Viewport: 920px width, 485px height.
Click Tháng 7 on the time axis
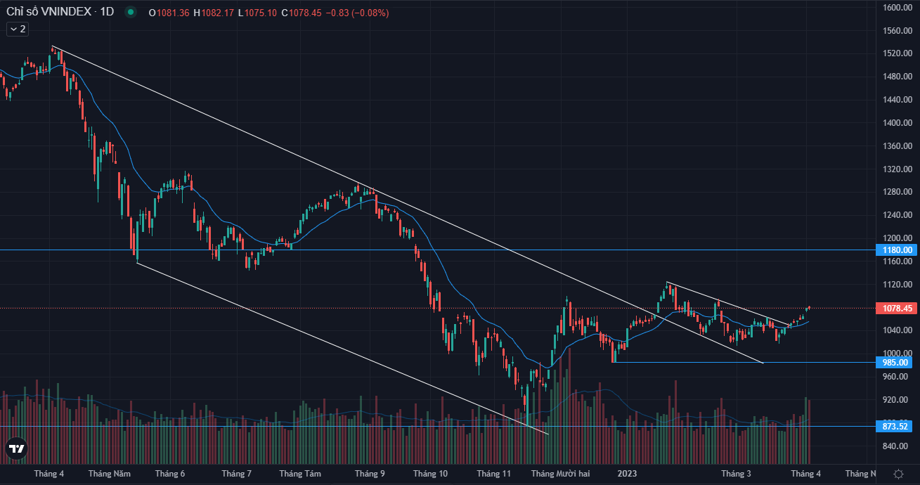(236, 474)
